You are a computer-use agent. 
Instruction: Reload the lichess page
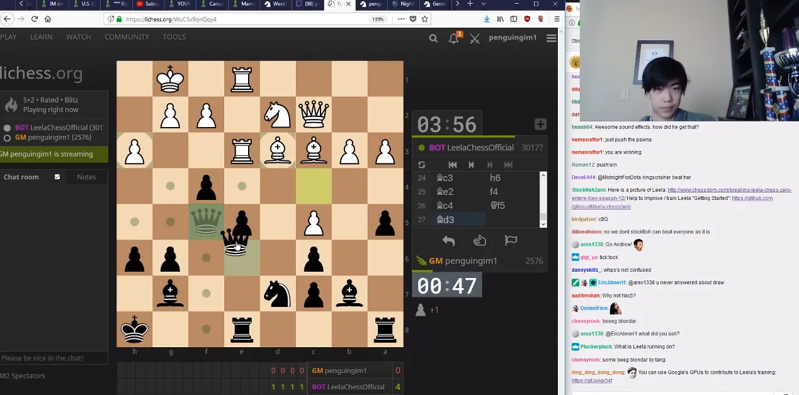pyautogui.click(x=34, y=19)
